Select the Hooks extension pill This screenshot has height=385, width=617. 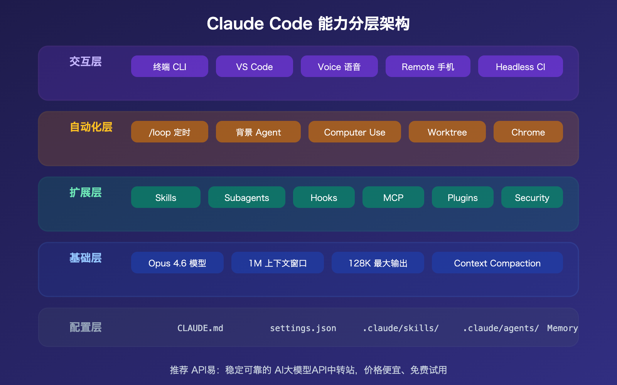324,197
